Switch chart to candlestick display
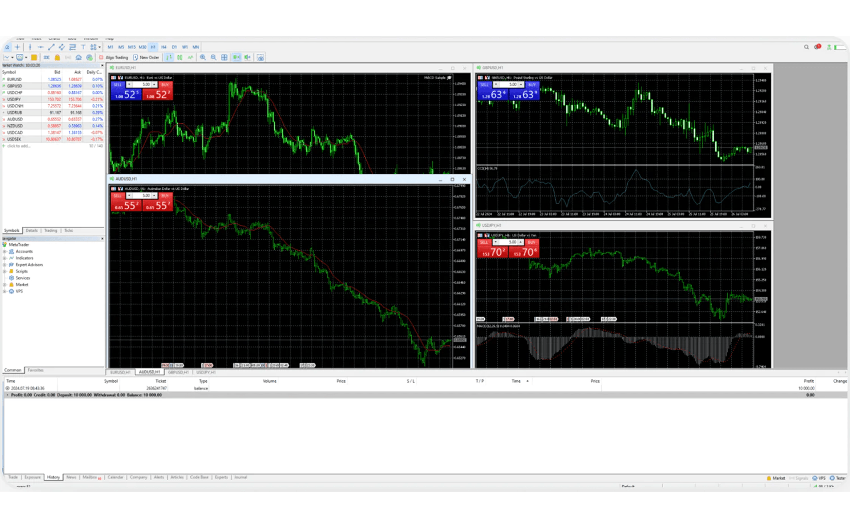 (x=180, y=57)
